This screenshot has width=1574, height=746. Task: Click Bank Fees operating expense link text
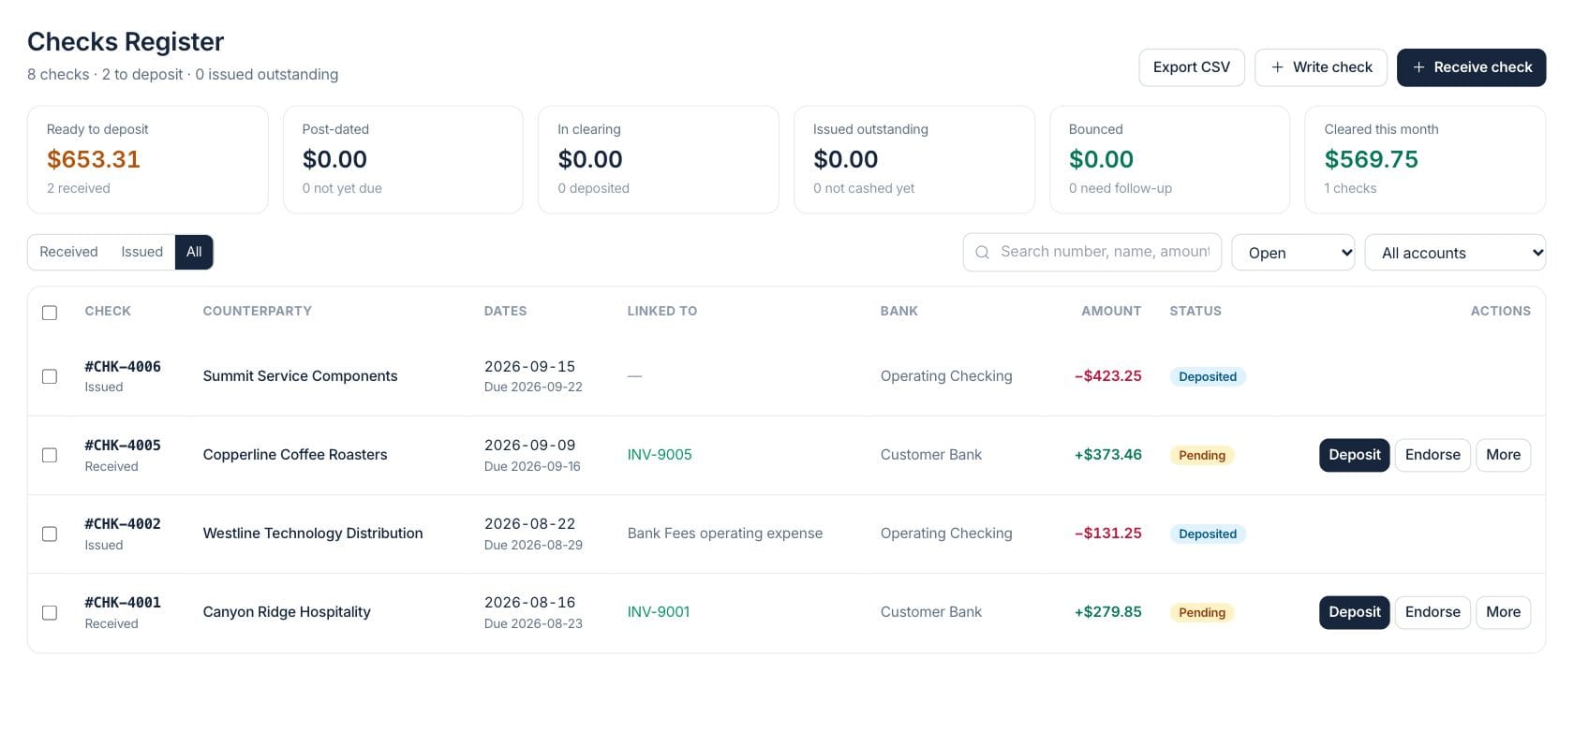725,534
